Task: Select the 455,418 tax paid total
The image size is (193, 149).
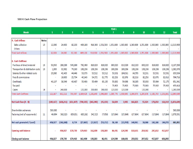Action: (x=176, y=86)
